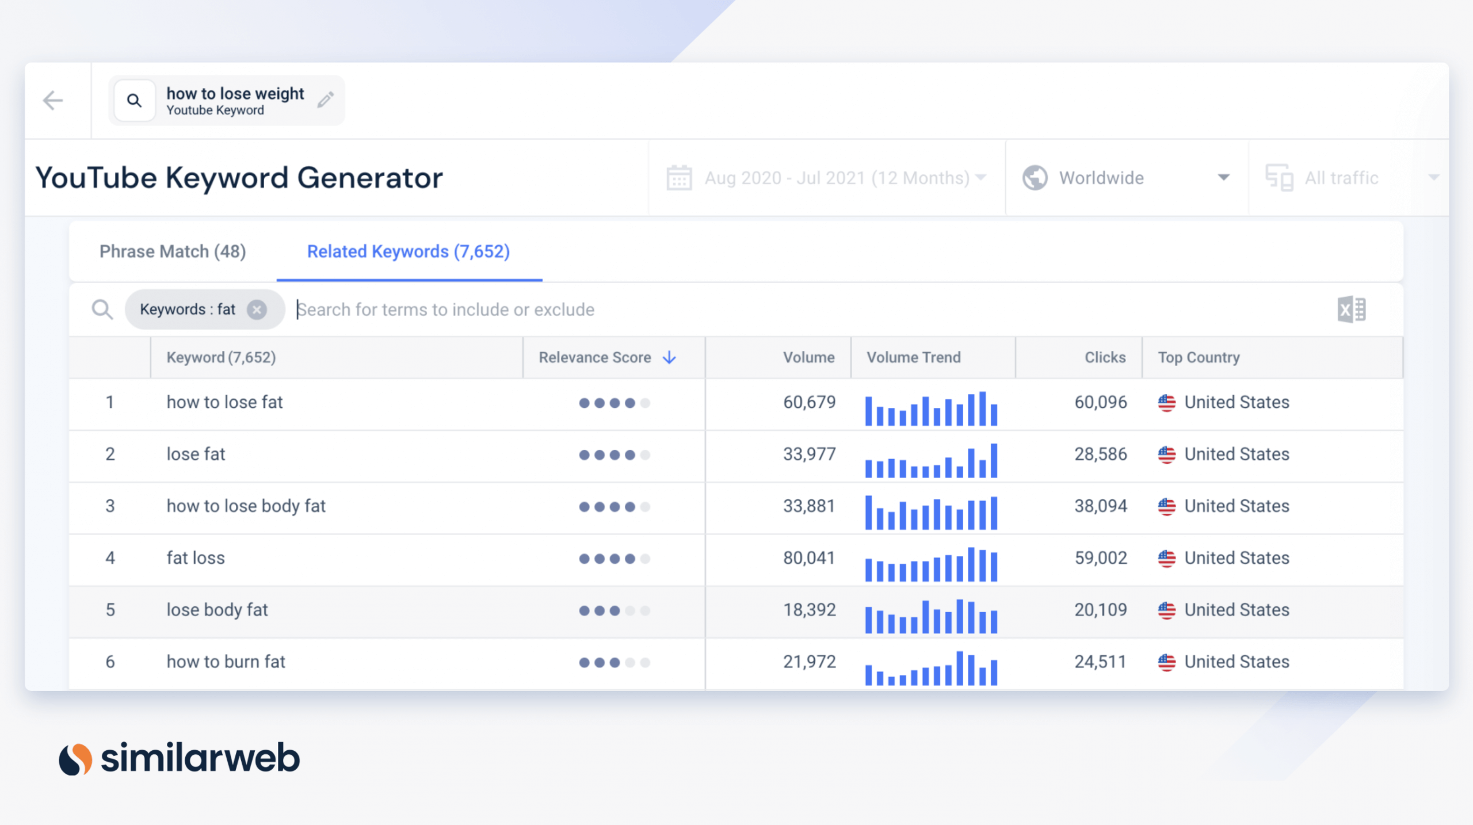Click volume trend chart for 'how to lose fat'
The width and height of the screenshot is (1473, 825).
[x=931, y=408]
